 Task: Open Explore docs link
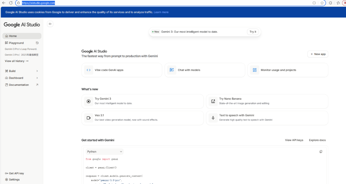click(317, 140)
